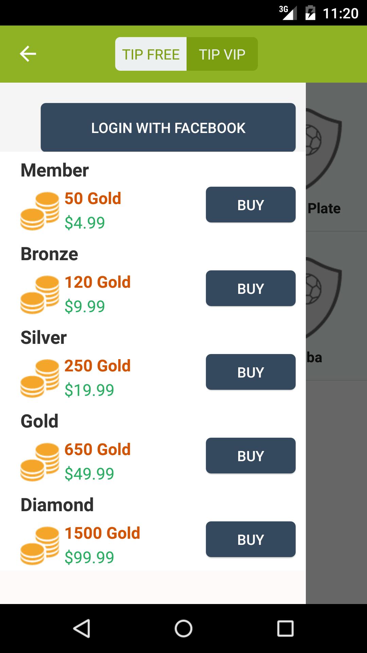Tap the back arrow icon
The height and width of the screenshot is (653, 367).
tap(28, 54)
